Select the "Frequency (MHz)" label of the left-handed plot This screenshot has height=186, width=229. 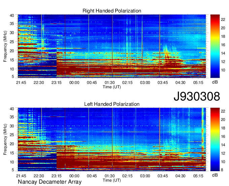pyautogui.click(x=5, y=139)
